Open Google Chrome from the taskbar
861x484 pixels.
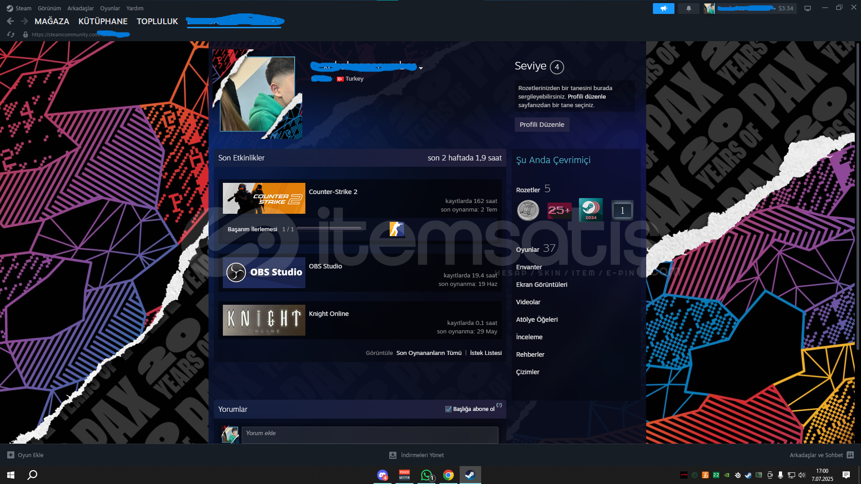click(x=448, y=475)
